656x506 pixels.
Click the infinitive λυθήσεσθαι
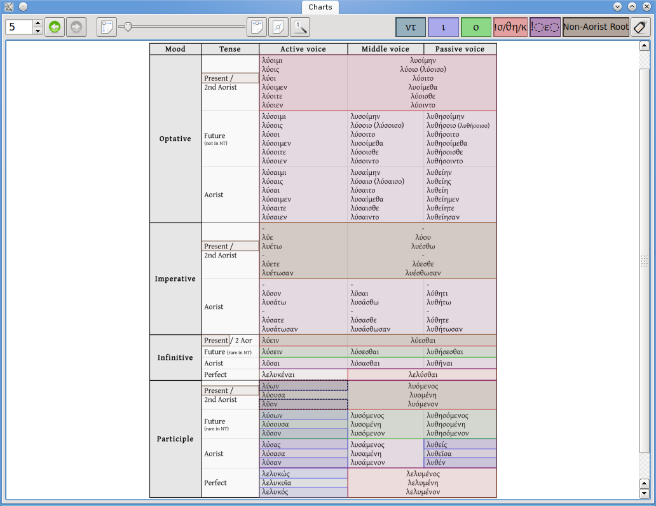[x=445, y=352]
